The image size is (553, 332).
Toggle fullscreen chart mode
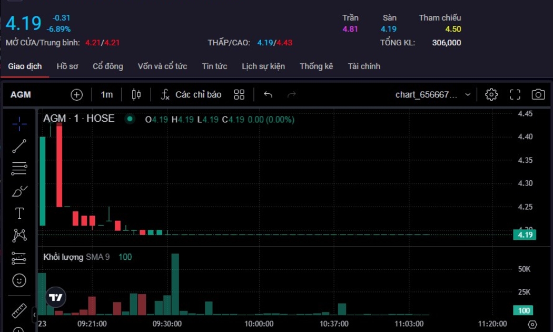(515, 94)
